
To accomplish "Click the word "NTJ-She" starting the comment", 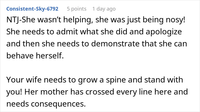I will click(x=21, y=20).
